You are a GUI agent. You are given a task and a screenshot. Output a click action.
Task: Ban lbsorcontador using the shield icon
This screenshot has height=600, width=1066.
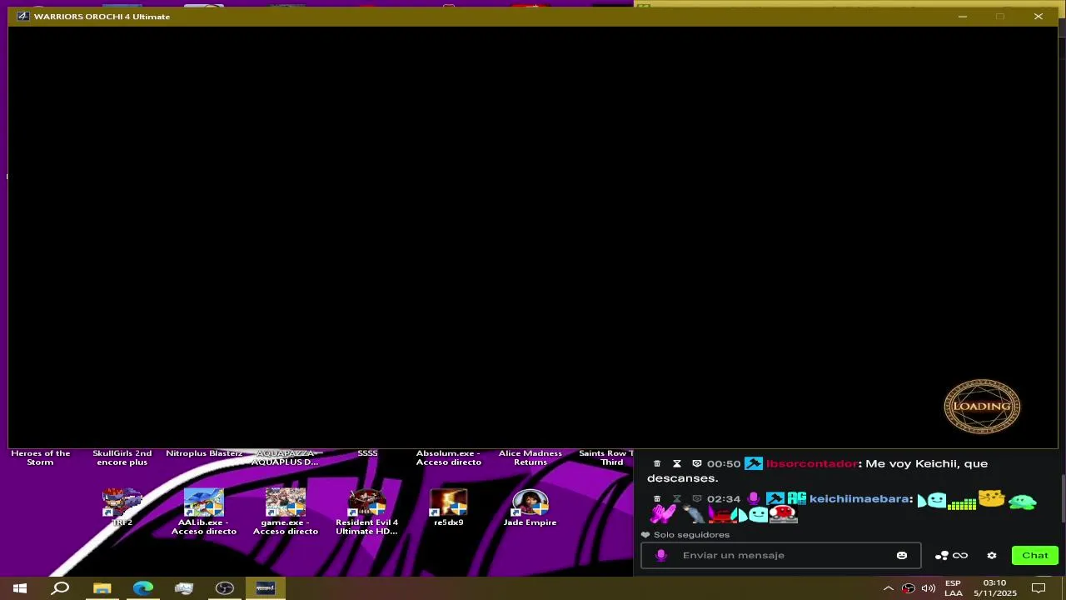(697, 463)
